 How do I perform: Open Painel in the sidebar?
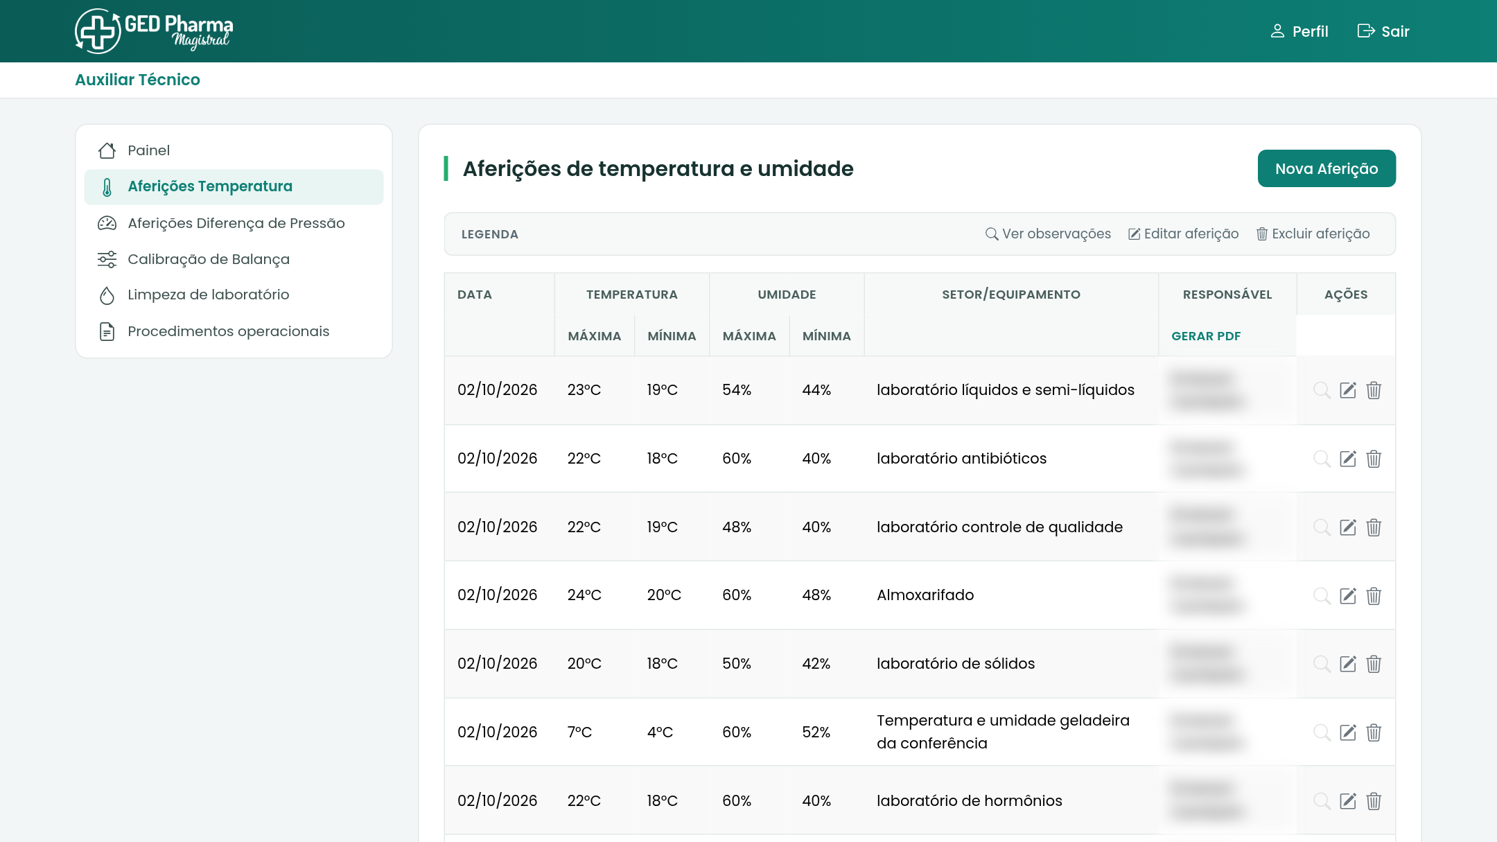click(x=234, y=150)
